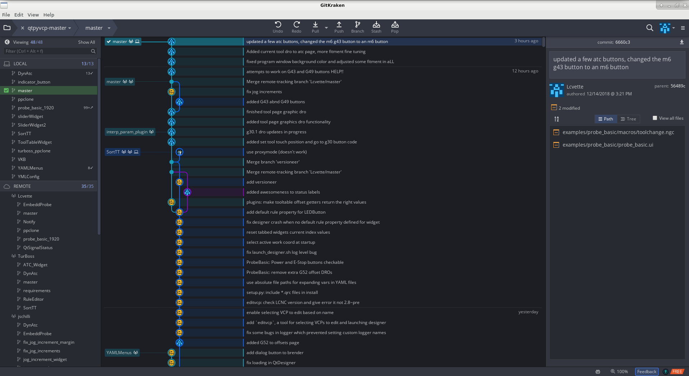Viewport: 689px width, 376px height.
Task: Select the fix_jog_increments remote branch
Action: (x=48, y=351)
